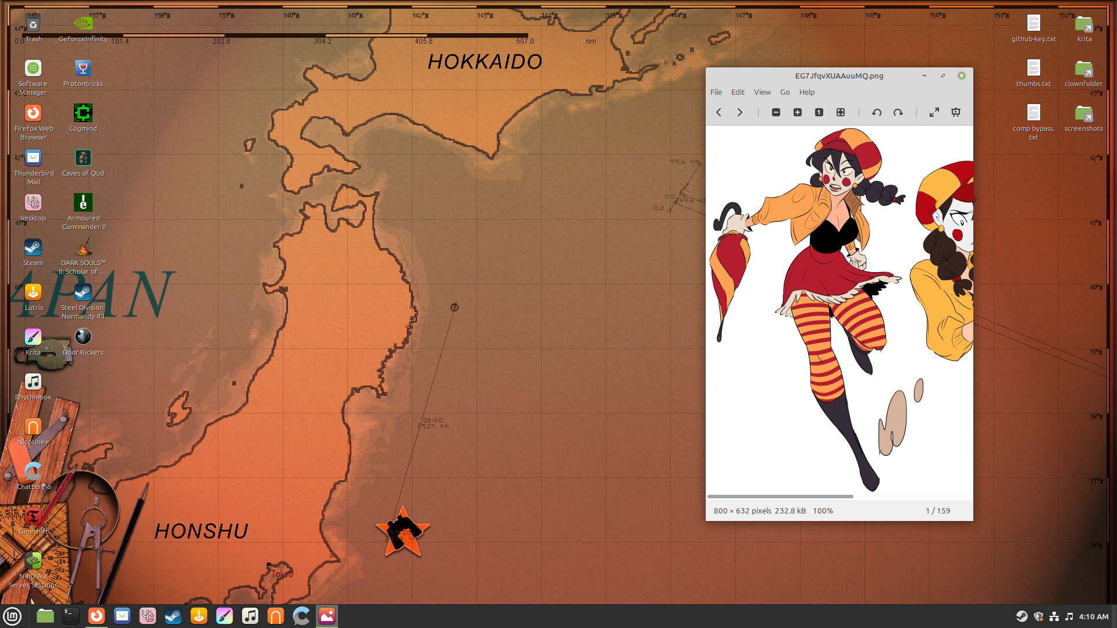Rotate image clockwise
This screenshot has width=1117, height=628.
[x=898, y=112]
